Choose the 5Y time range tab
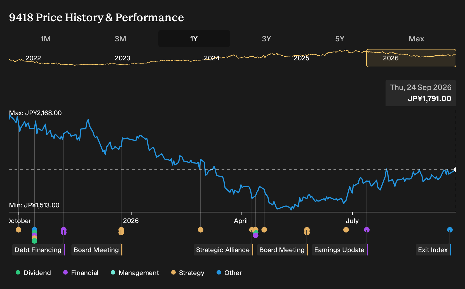 click(340, 39)
